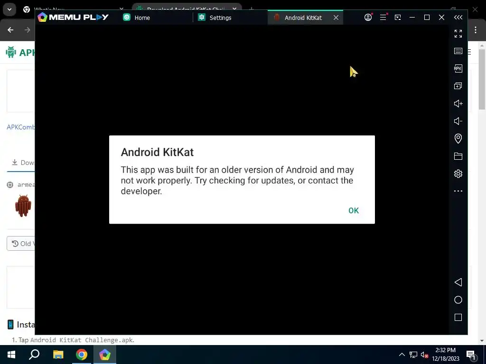The height and width of the screenshot is (364, 486).
Task: Show hidden system tray icons
Action: tap(402, 355)
